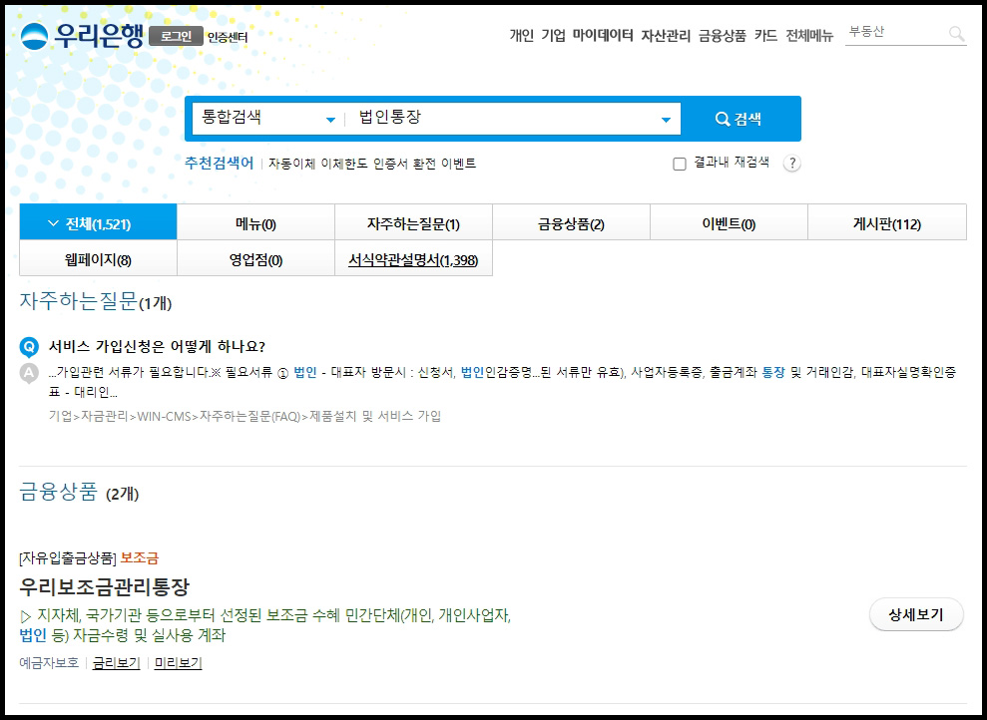Click the blue Q question icon

tap(29, 346)
